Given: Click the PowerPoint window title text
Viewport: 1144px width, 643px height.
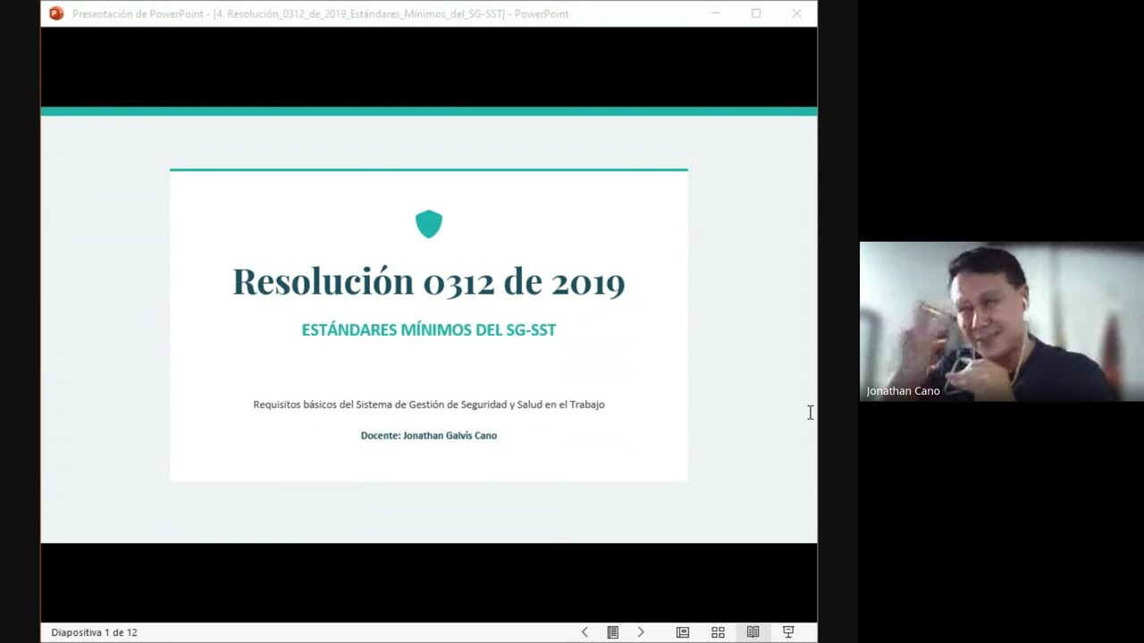Looking at the screenshot, I should 321,13.
